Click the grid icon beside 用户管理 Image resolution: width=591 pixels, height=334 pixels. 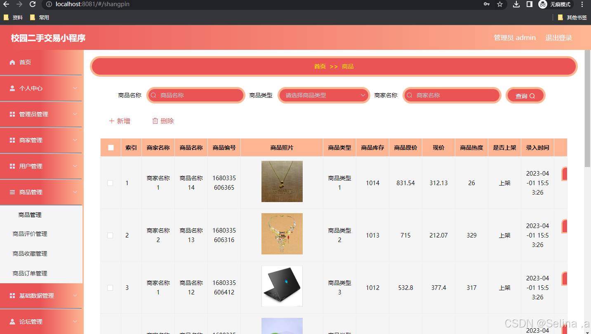coord(12,166)
